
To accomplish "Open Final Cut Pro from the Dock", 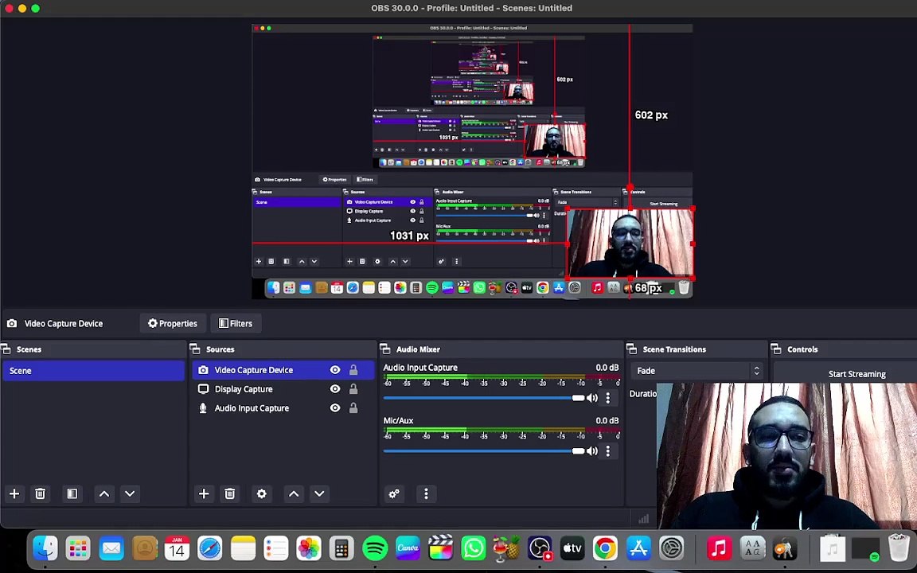I will [x=441, y=548].
